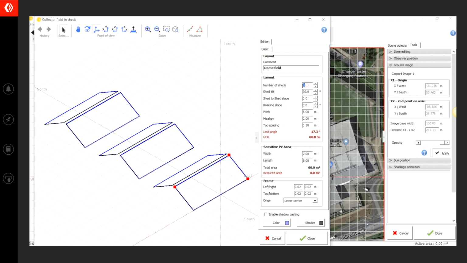
Task: Click the zoom in magnifier icon
Action: point(148,29)
